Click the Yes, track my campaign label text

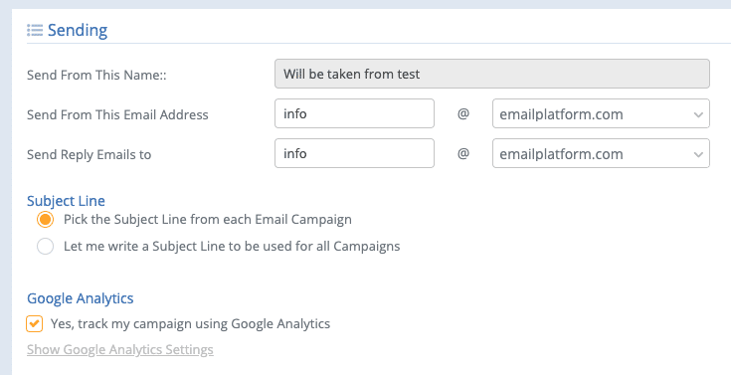tap(190, 323)
